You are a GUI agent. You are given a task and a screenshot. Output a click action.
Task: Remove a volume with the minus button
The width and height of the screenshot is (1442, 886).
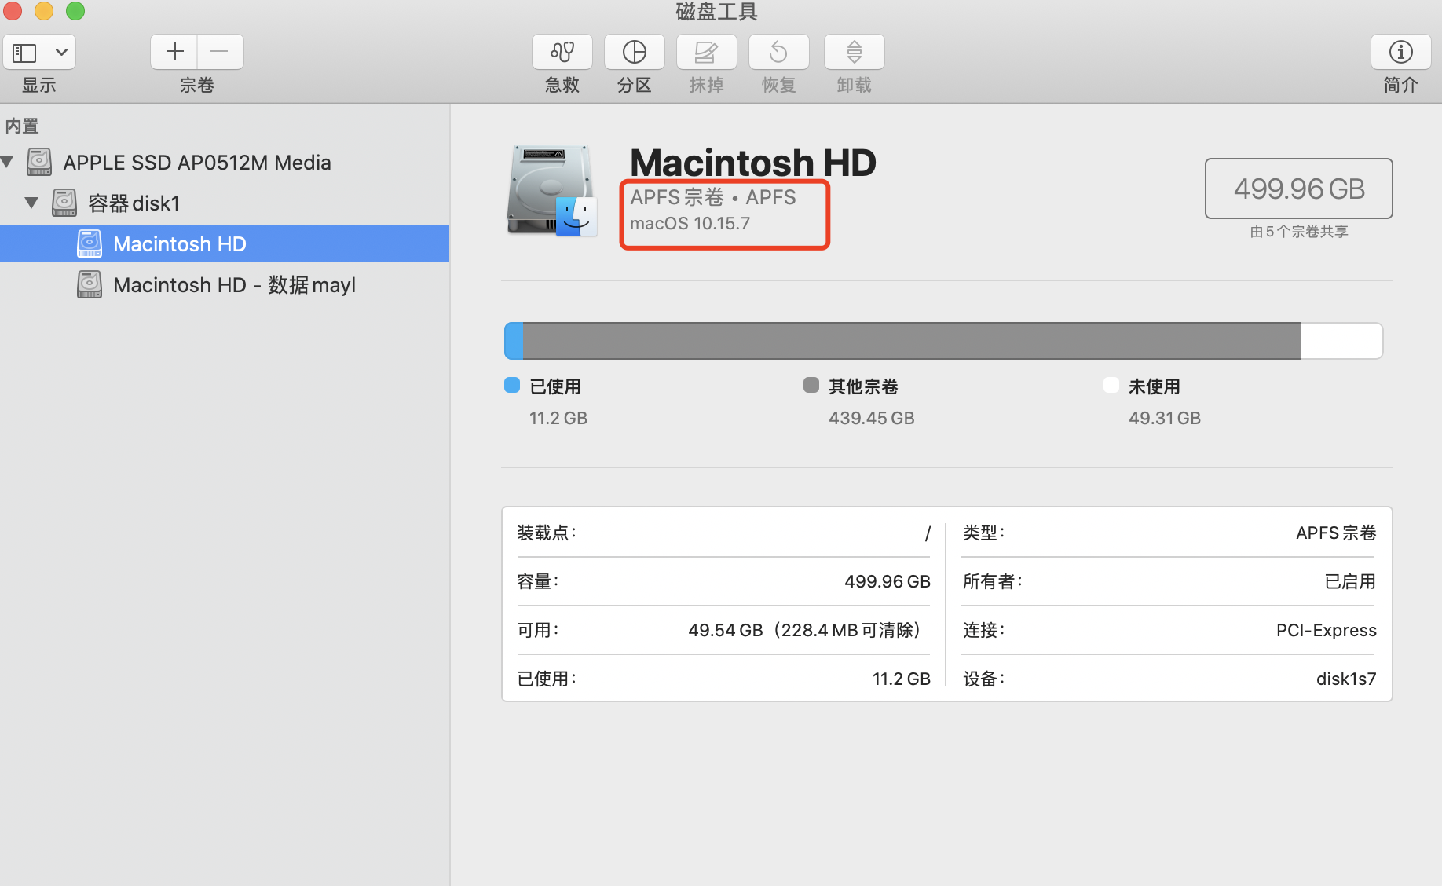[x=220, y=52]
